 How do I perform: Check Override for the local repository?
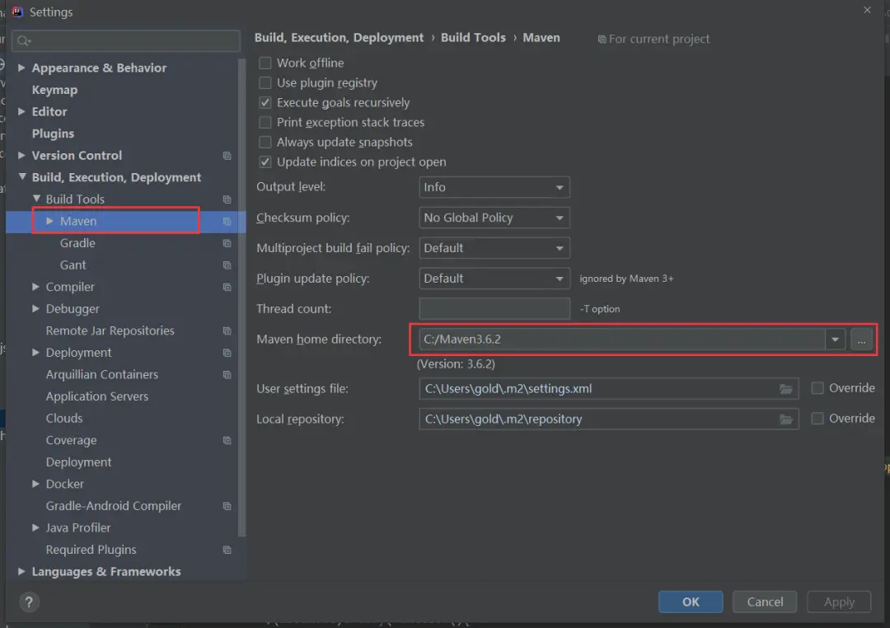pyautogui.click(x=817, y=419)
